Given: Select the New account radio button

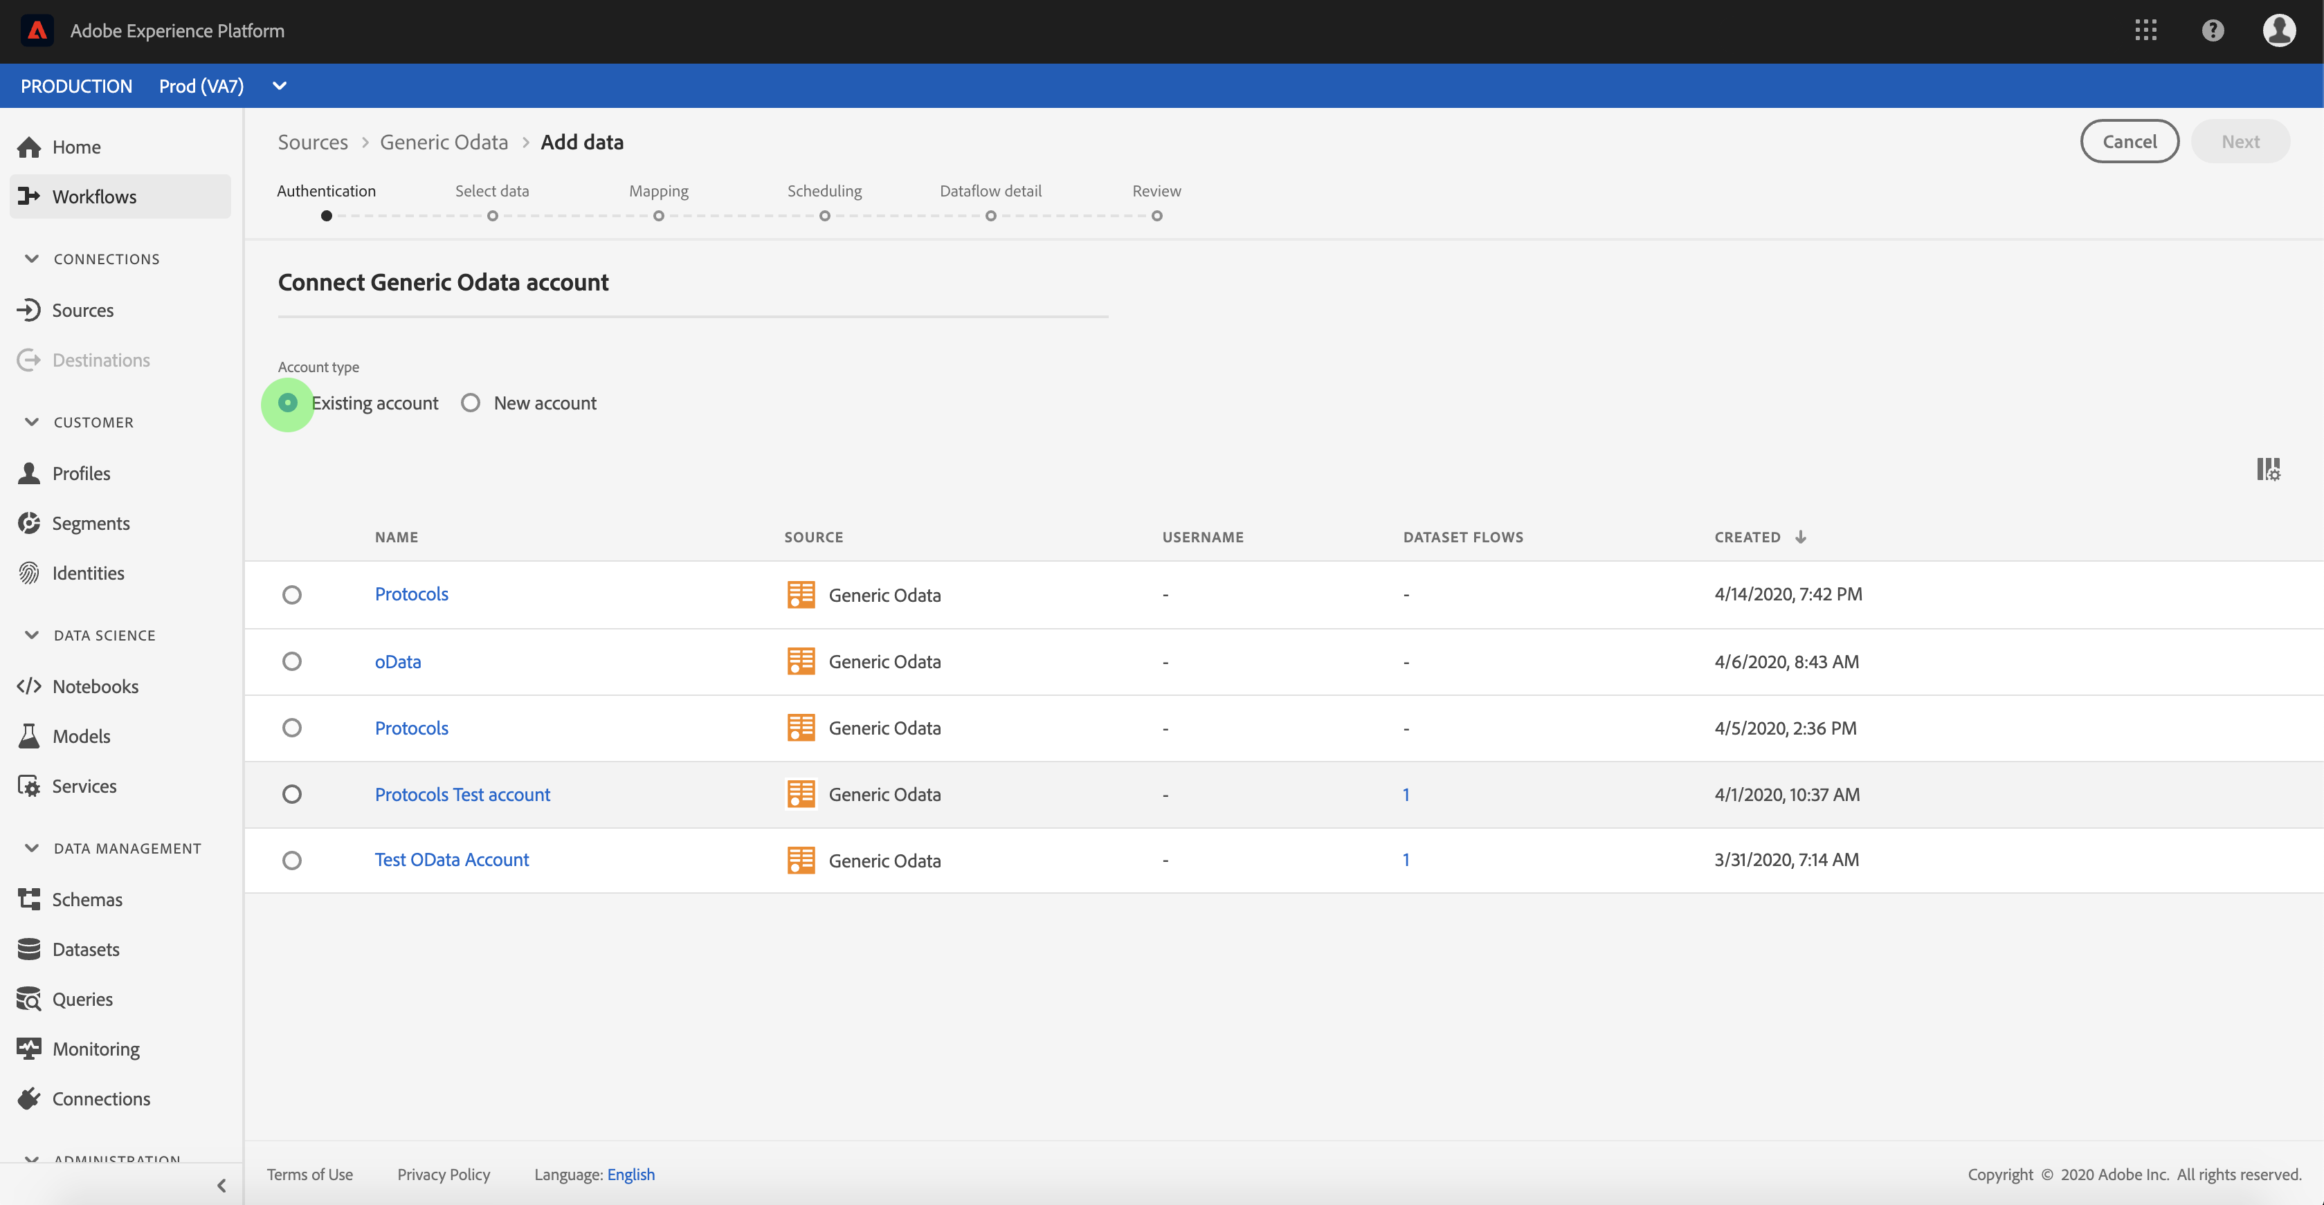Looking at the screenshot, I should pos(470,403).
